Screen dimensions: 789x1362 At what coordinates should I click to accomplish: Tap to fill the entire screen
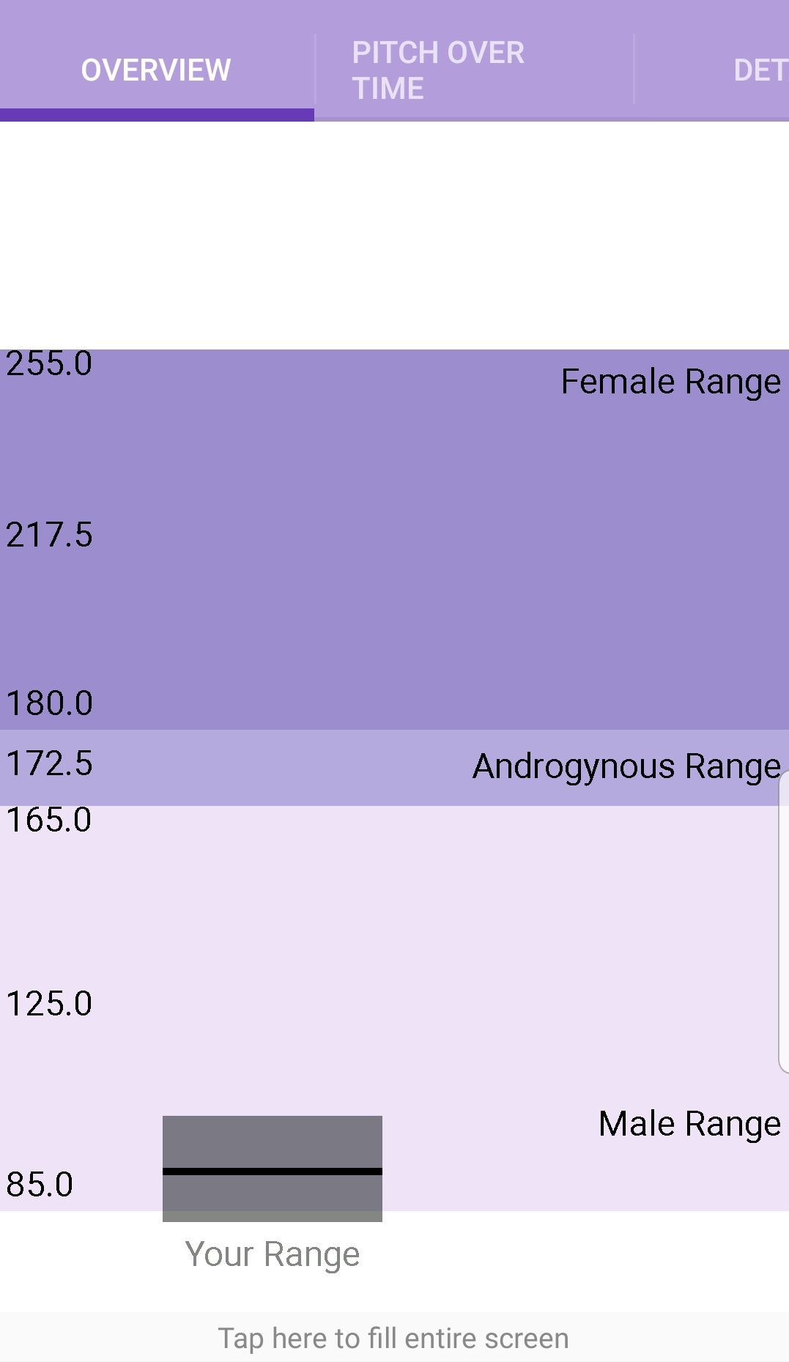tap(394, 1337)
